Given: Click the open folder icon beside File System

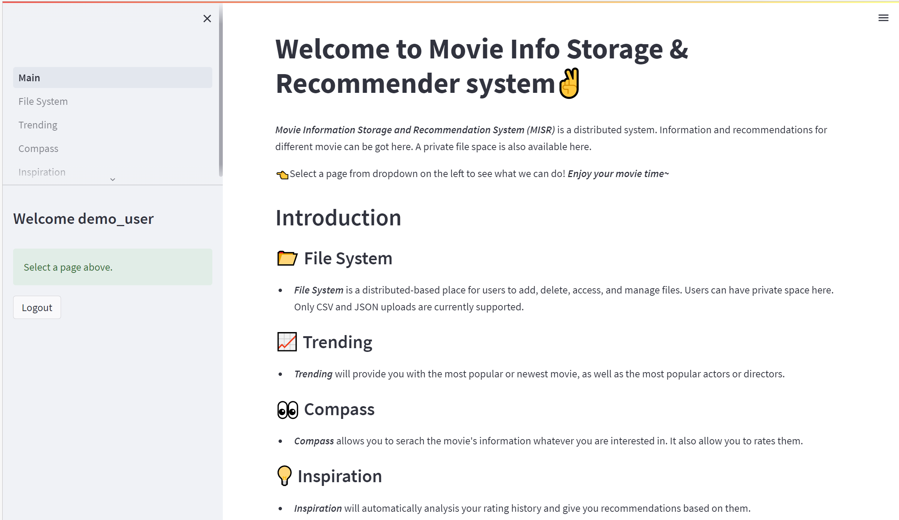Looking at the screenshot, I should [287, 258].
